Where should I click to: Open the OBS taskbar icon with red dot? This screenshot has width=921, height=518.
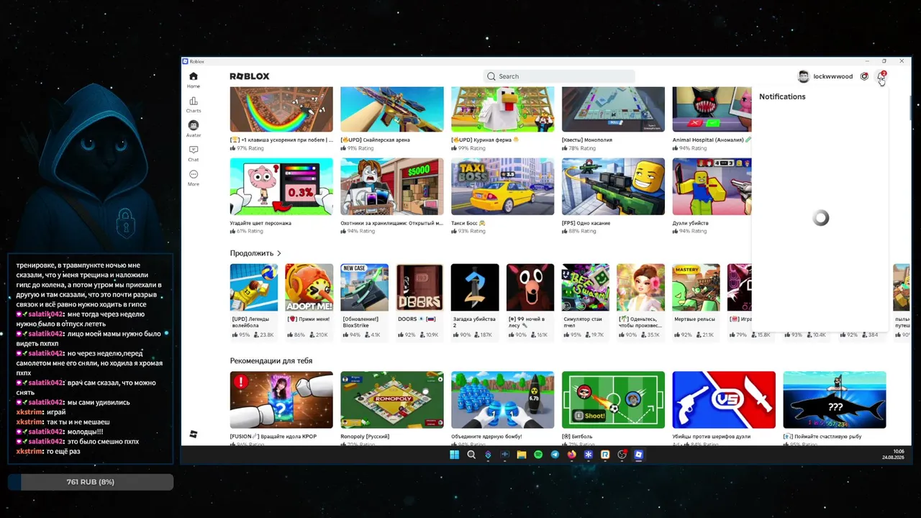(x=622, y=455)
